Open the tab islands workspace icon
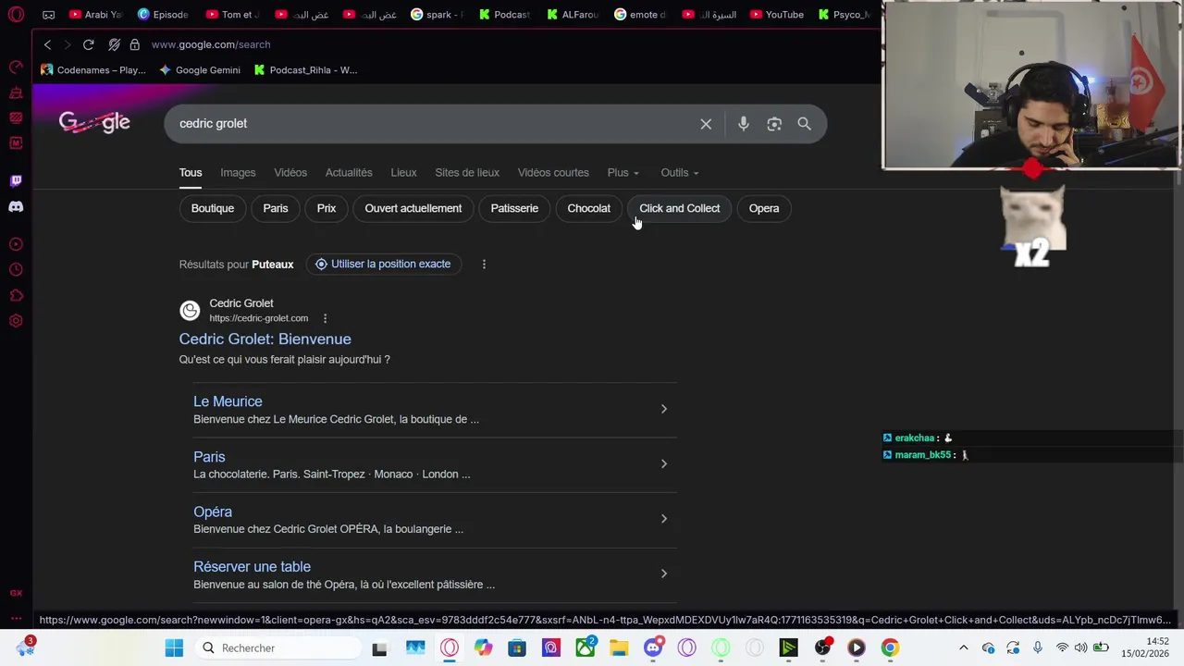This screenshot has width=1184, height=666. pos(48,15)
